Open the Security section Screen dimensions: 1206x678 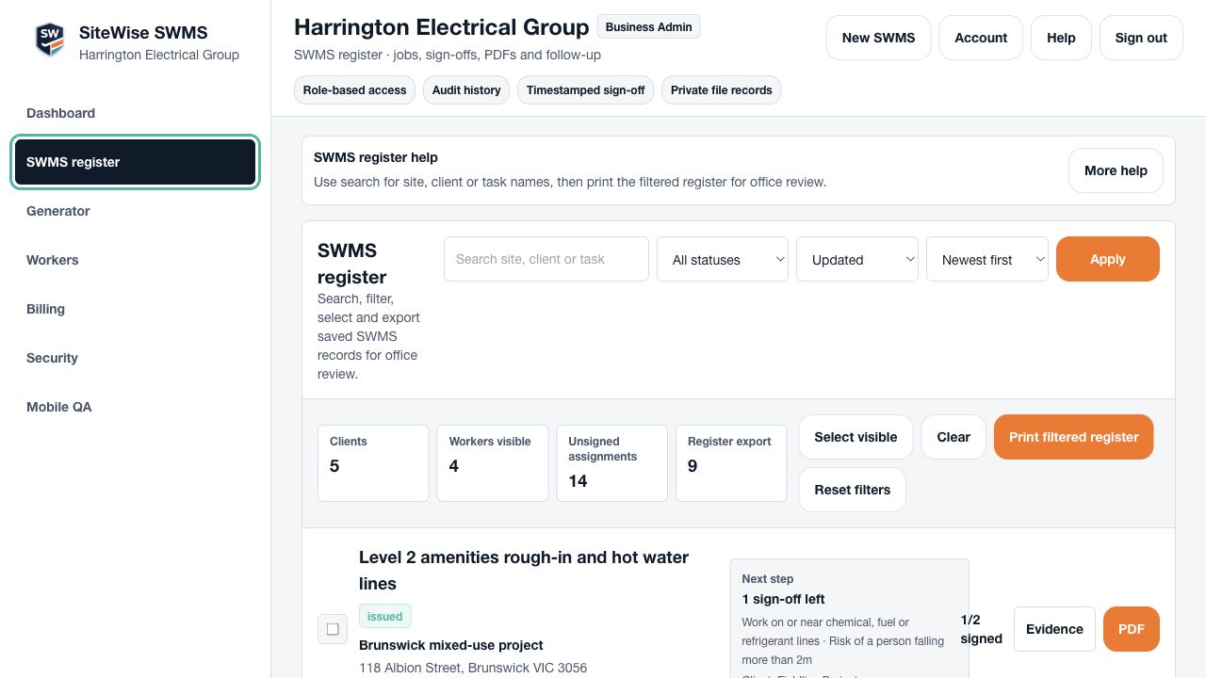[x=136, y=358]
